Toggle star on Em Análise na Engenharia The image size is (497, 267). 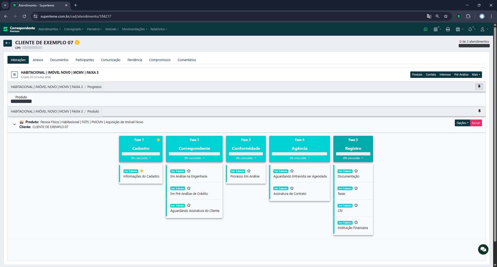(x=189, y=171)
